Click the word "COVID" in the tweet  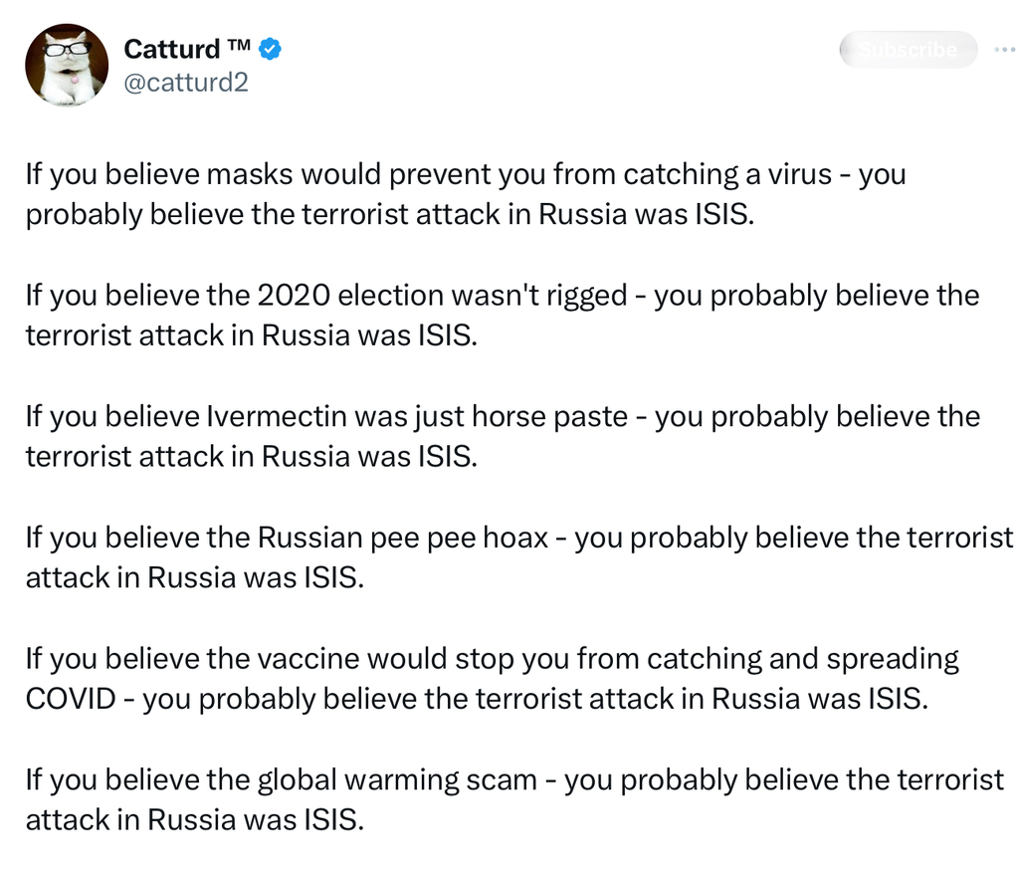71,698
